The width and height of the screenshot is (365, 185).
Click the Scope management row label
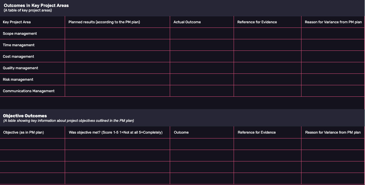point(20,34)
